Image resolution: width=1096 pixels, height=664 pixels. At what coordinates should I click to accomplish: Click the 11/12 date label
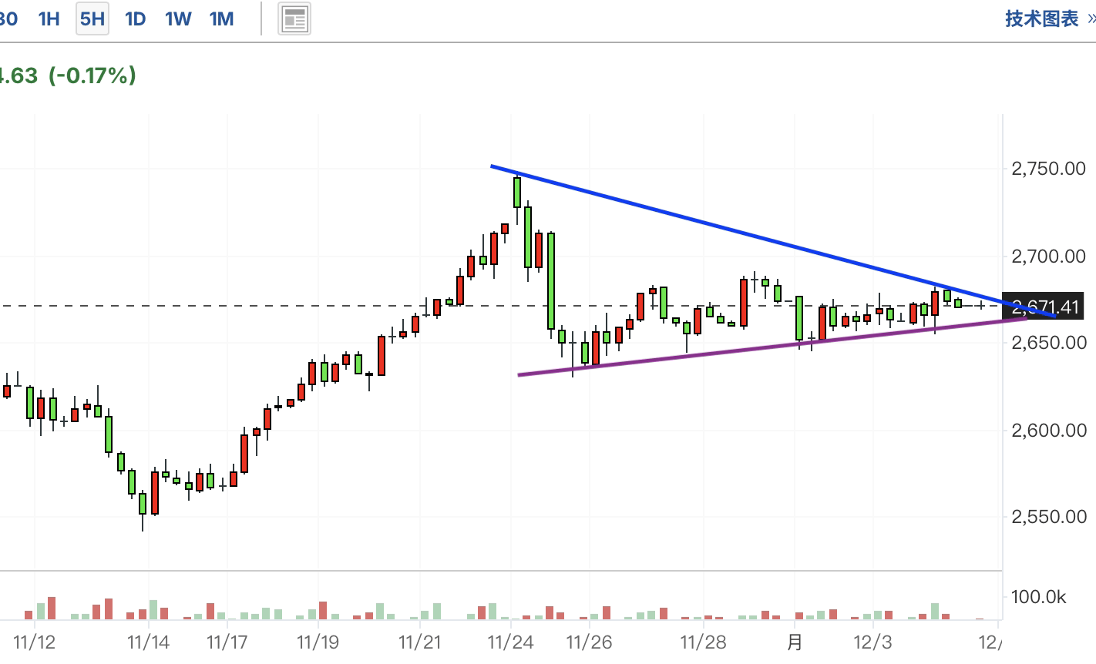(x=35, y=642)
